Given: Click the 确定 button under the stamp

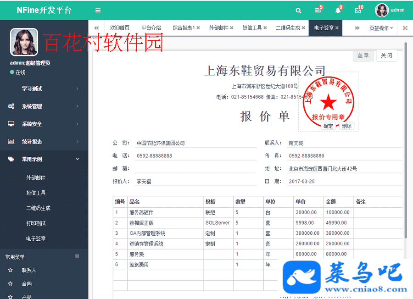Looking at the screenshot, I should pos(328,126).
